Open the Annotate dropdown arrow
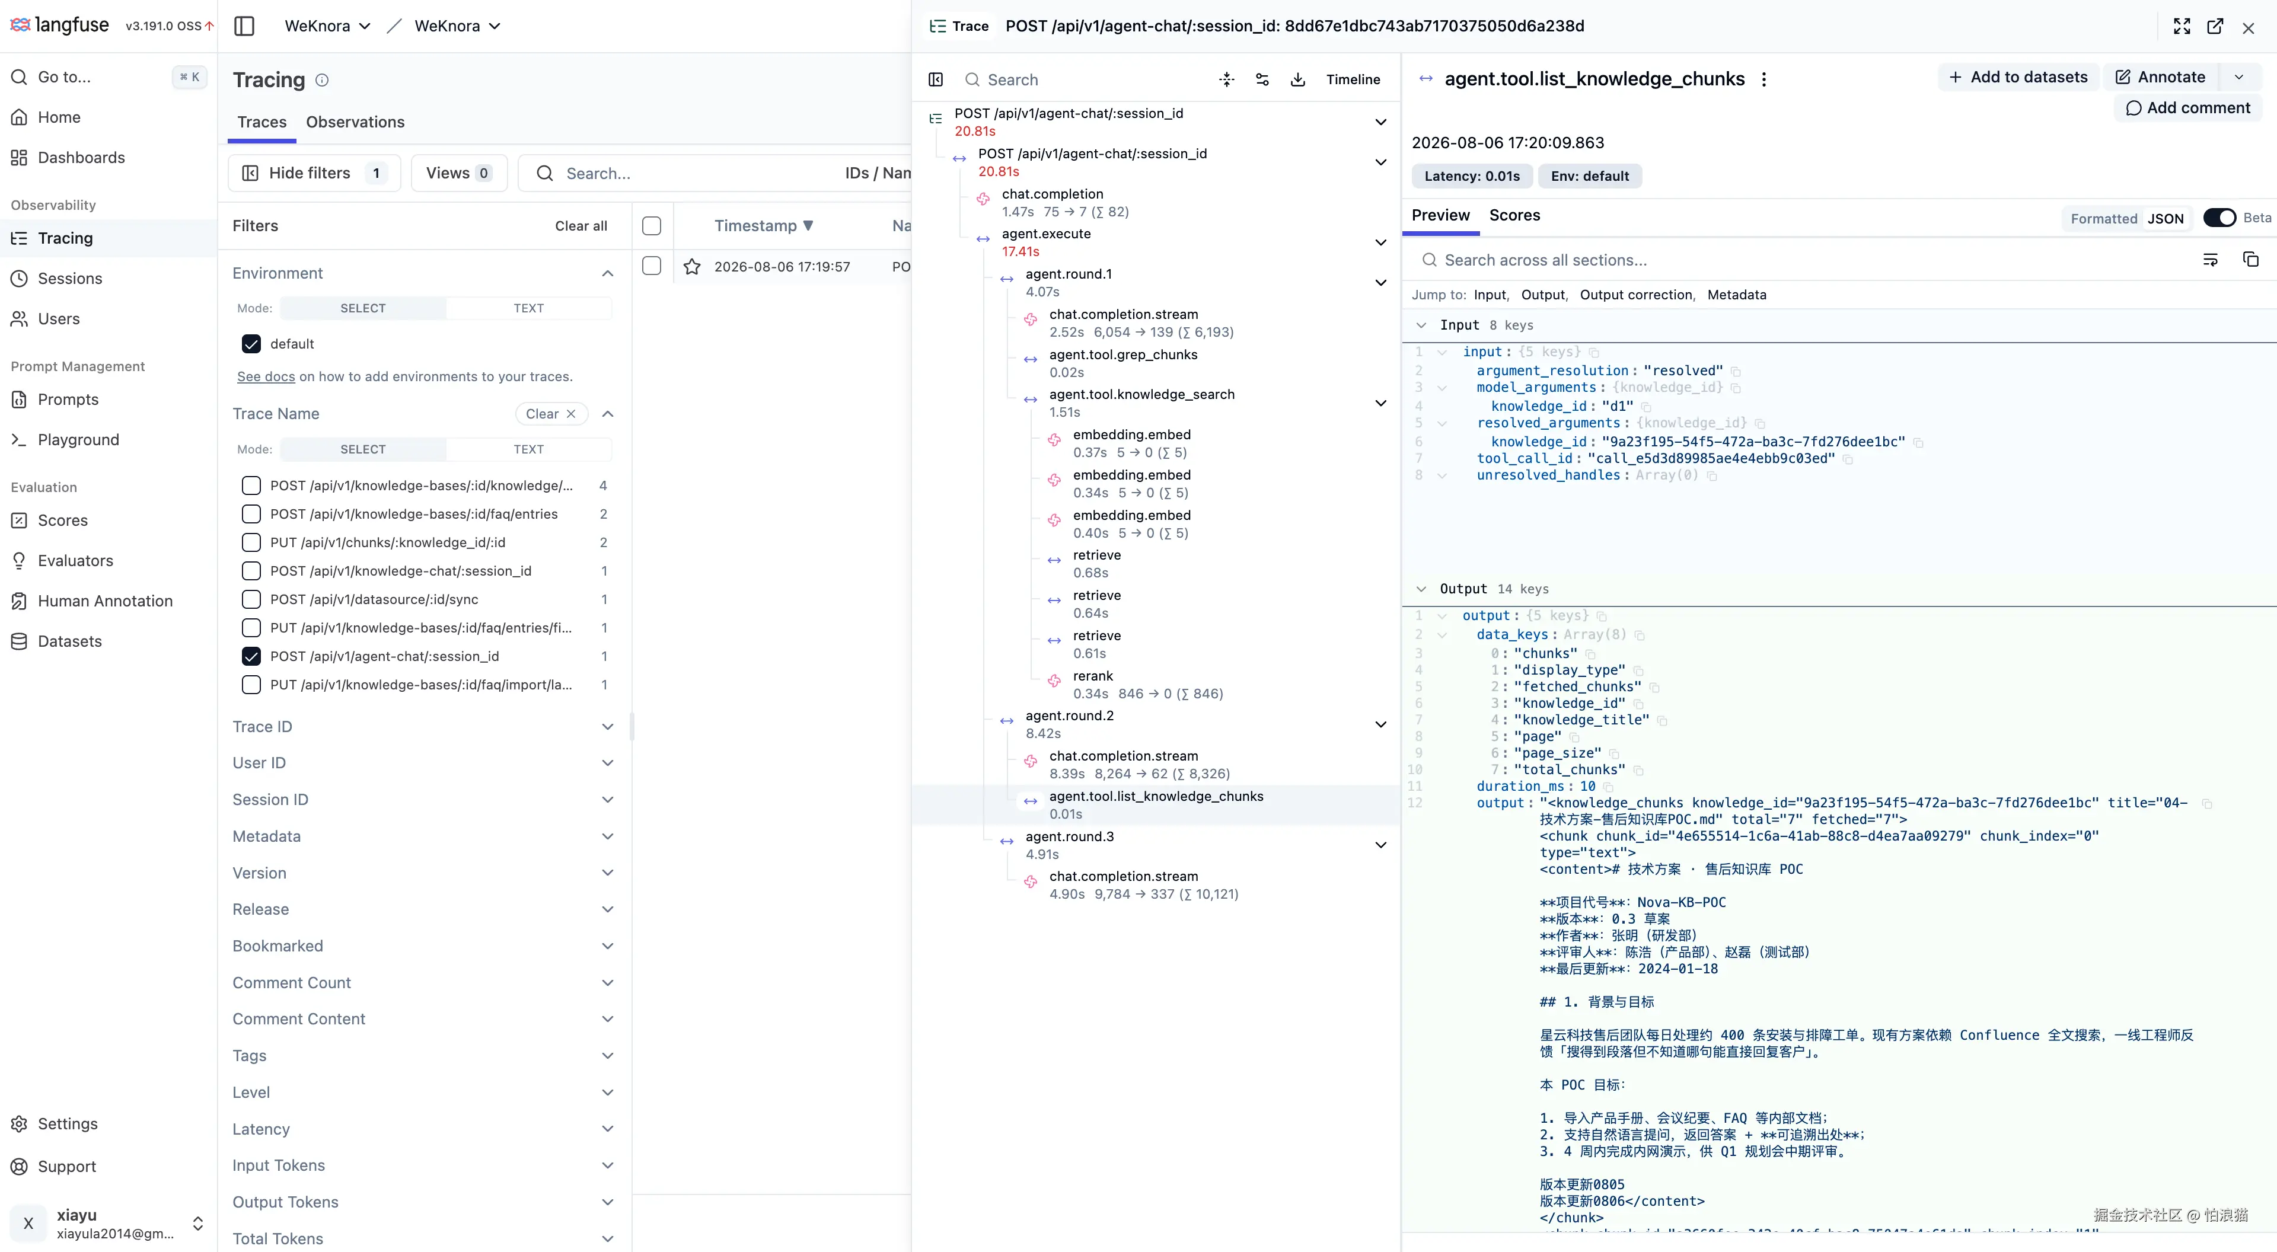This screenshot has width=2277, height=1252. pos(2238,77)
